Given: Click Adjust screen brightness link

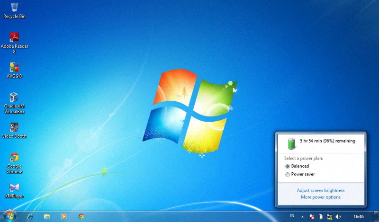Looking at the screenshot, I should point(321,190).
